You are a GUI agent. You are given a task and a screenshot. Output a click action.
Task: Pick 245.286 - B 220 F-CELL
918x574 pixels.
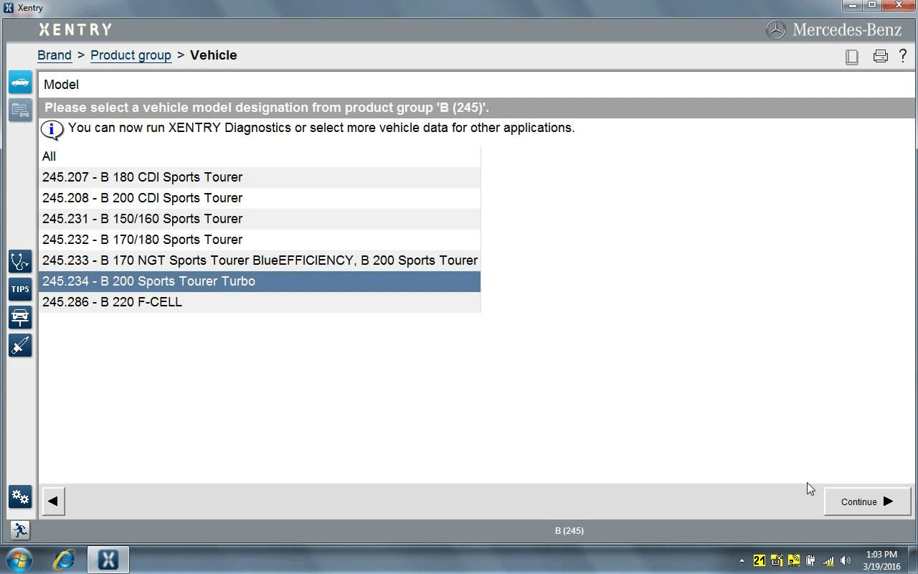(x=112, y=302)
